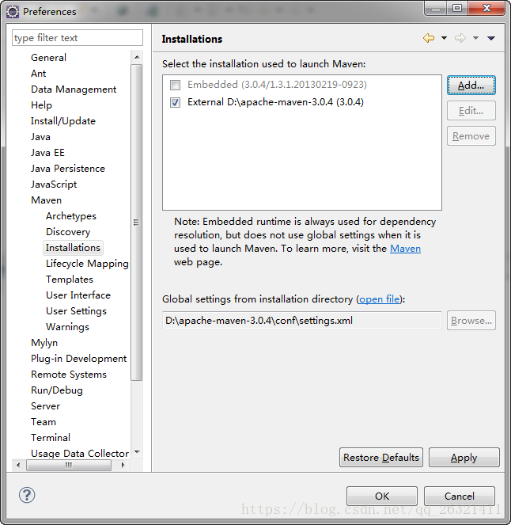Select Terminal preference category
Screen dimensions: 511x525
point(51,438)
